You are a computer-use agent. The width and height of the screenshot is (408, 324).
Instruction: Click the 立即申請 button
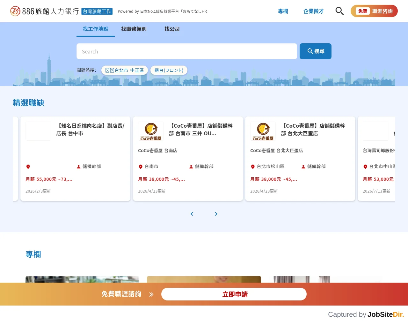click(234, 294)
